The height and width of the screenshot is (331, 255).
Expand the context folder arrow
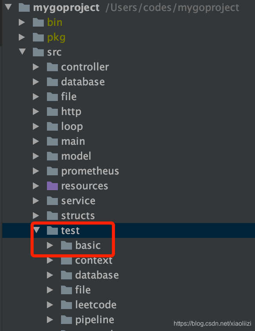pyautogui.click(x=50, y=260)
